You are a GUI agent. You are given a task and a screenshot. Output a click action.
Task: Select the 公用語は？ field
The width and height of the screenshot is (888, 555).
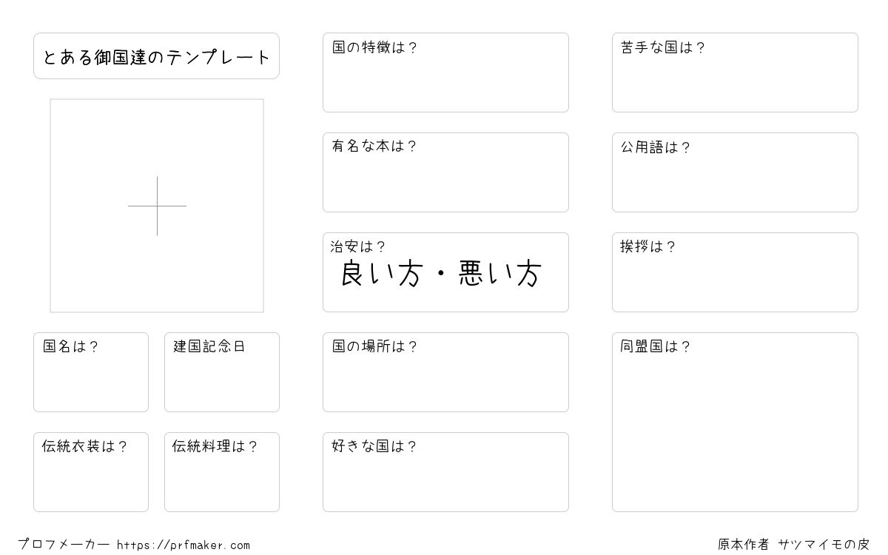click(735, 172)
